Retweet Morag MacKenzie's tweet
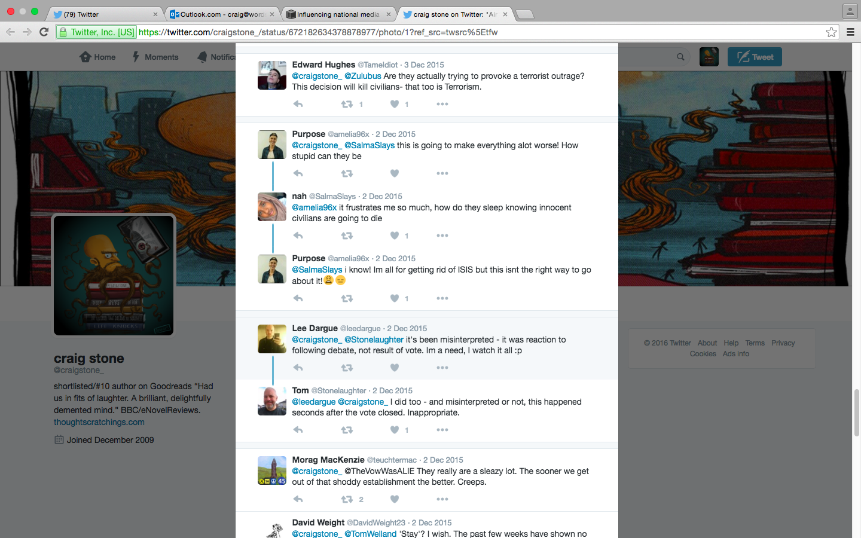 (x=347, y=499)
